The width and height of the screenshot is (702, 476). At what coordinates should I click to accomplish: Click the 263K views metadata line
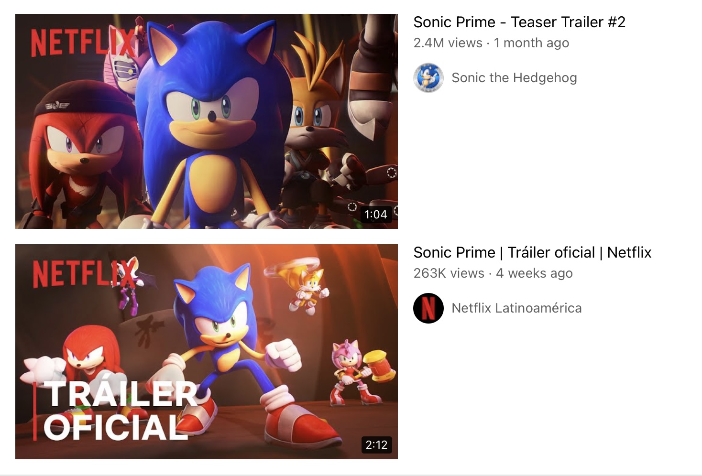[x=493, y=273]
